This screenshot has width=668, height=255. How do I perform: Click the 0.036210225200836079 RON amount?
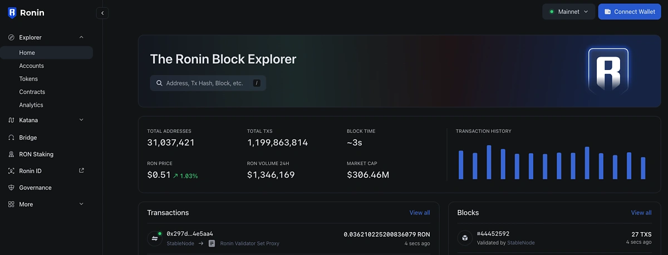coord(387,234)
